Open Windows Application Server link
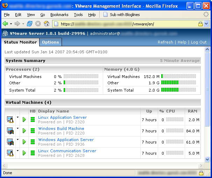 click(66, 140)
